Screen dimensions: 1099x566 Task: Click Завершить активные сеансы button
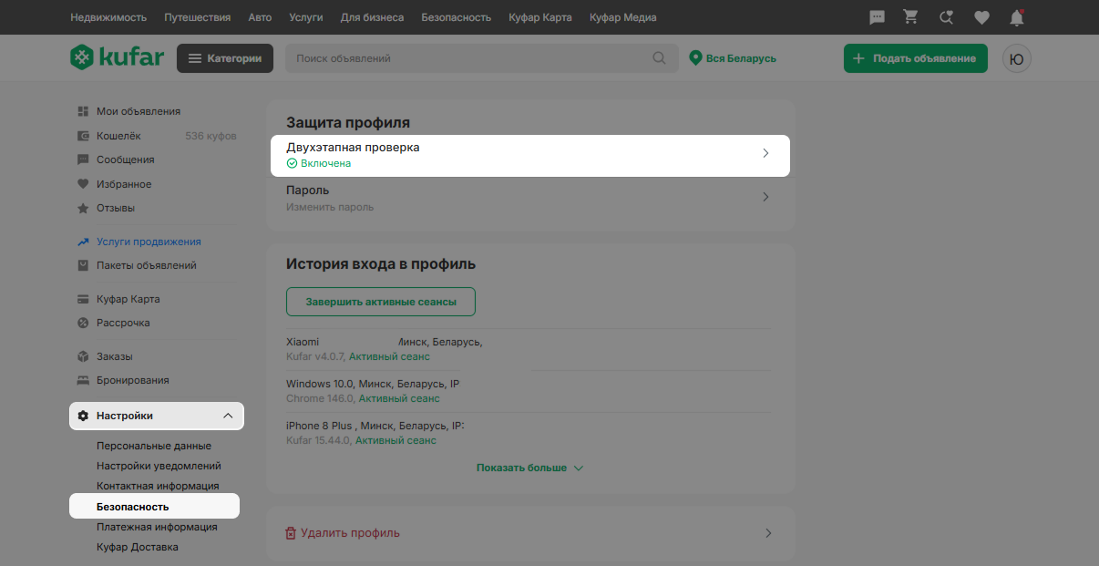click(x=381, y=302)
